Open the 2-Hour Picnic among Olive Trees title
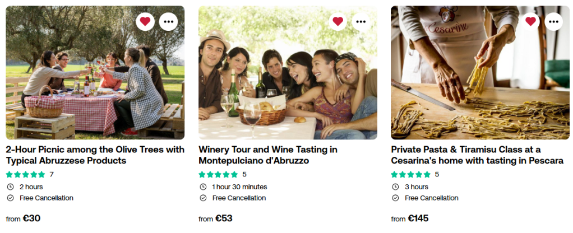This screenshot has height=233, width=573. (95, 155)
